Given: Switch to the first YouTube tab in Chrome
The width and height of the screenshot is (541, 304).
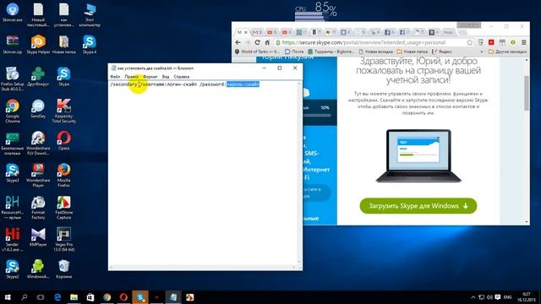Looking at the screenshot, I should (271, 32).
